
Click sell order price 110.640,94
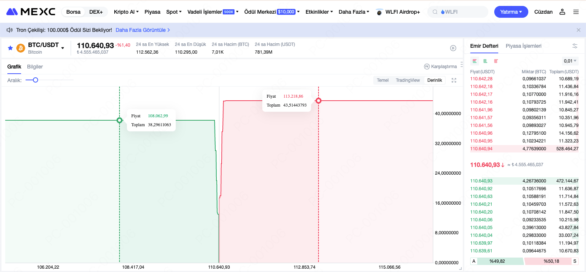(481, 149)
